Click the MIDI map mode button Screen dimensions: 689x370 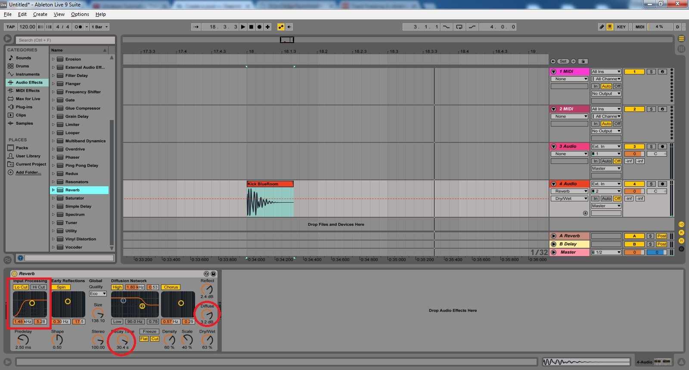pos(640,27)
